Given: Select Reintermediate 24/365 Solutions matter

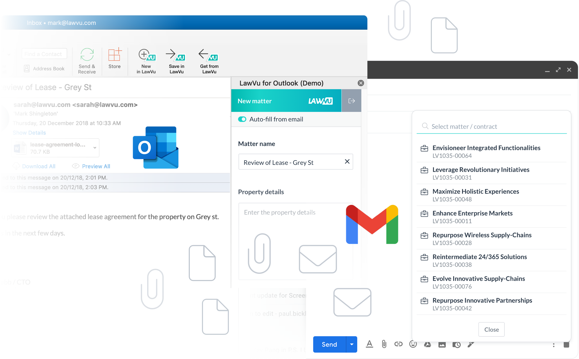Looking at the screenshot, I should 491,260.
